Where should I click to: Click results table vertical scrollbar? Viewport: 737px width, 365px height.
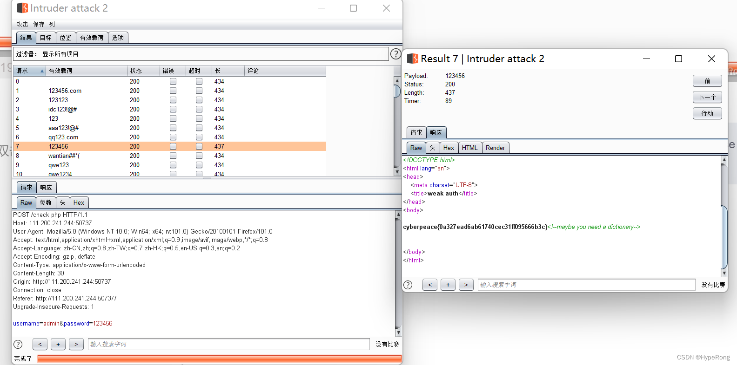pos(397,126)
